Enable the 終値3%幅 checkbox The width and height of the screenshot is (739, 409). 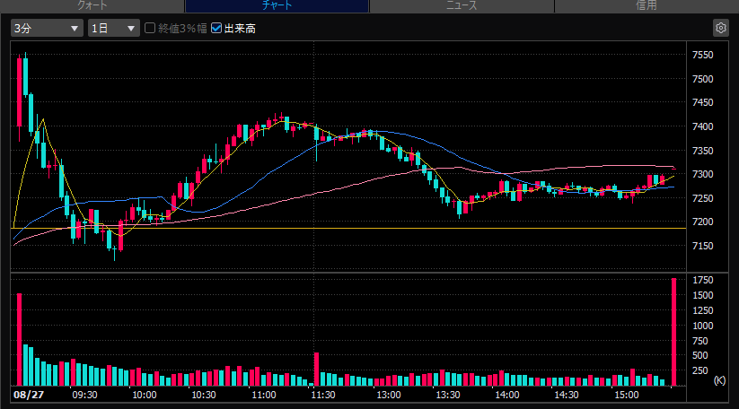click(x=150, y=28)
